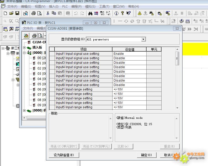The width and height of the screenshot is (208, 166).
Task: Click the Open folder icon in main toolbar
Action: pyautogui.click(x=11, y=13)
